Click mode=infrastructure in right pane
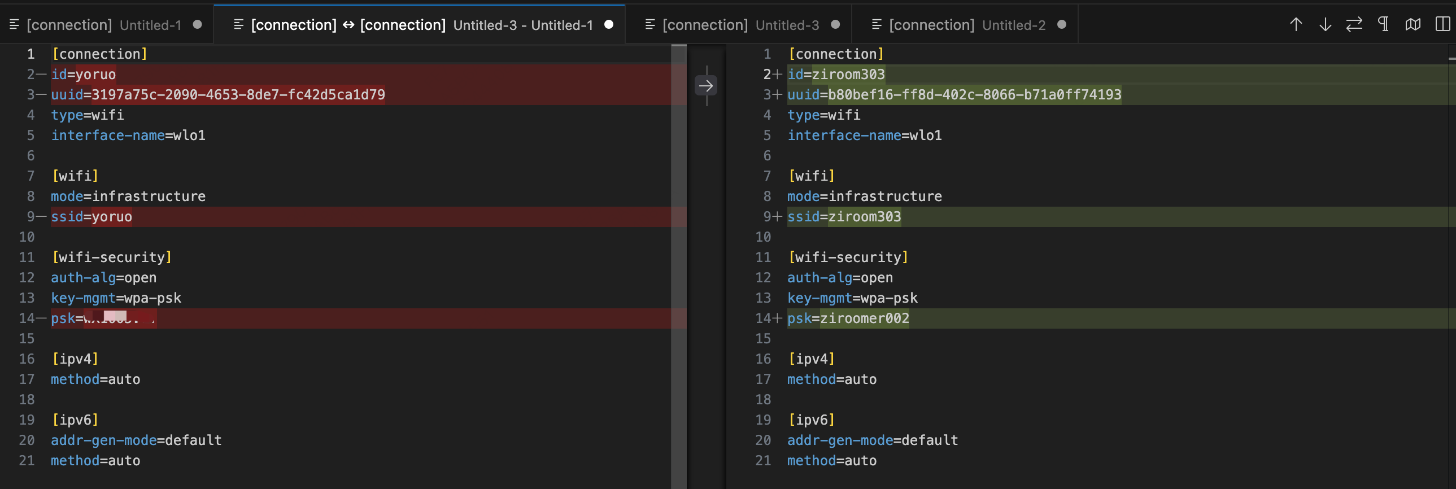1456x489 pixels. tap(865, 196)
